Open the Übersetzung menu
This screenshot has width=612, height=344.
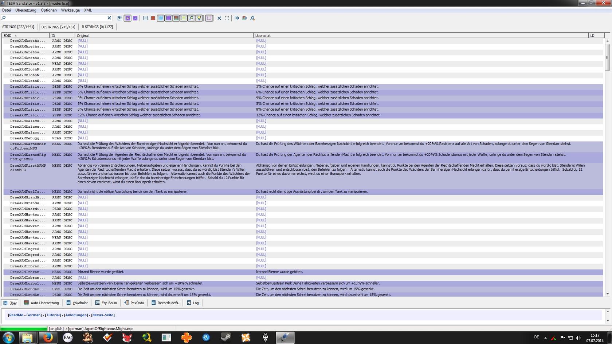point(25,10)
